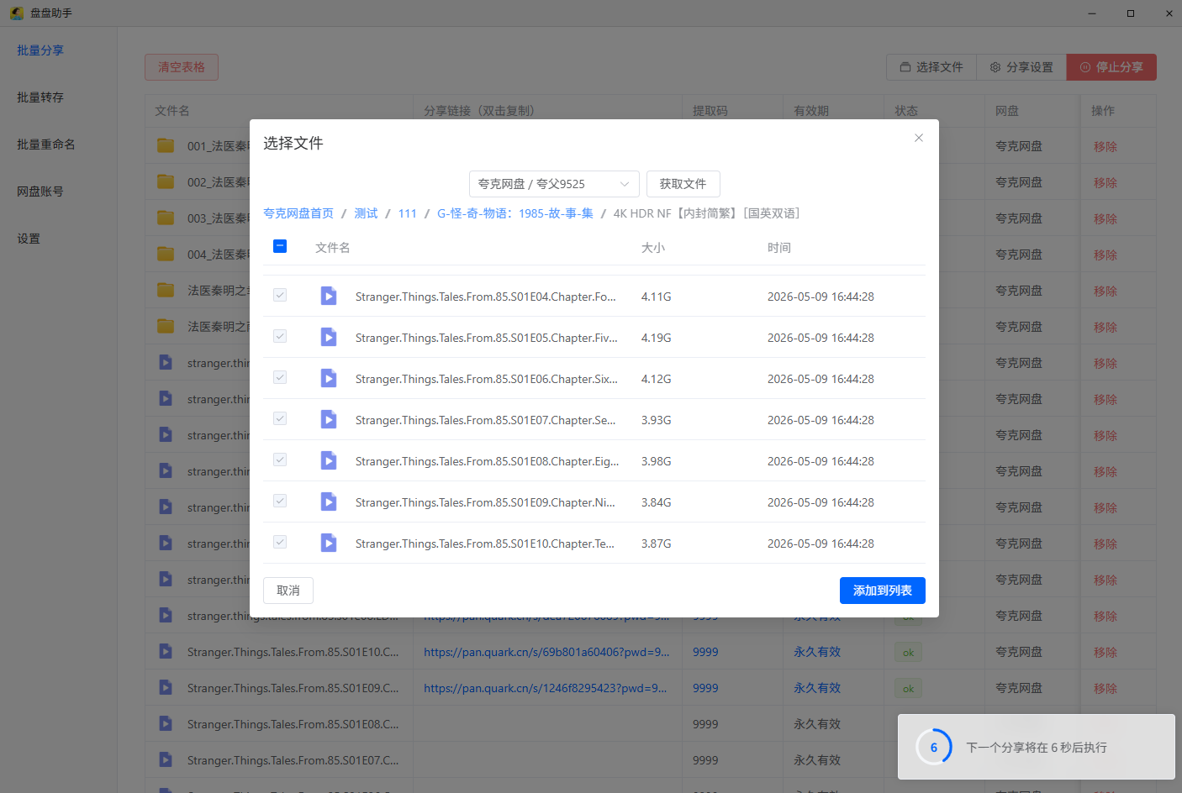This screenshot has height=793, width=1182.
Task: Click the 4.11G size cell
Action: pyautogui.click(x=657, y=297)
